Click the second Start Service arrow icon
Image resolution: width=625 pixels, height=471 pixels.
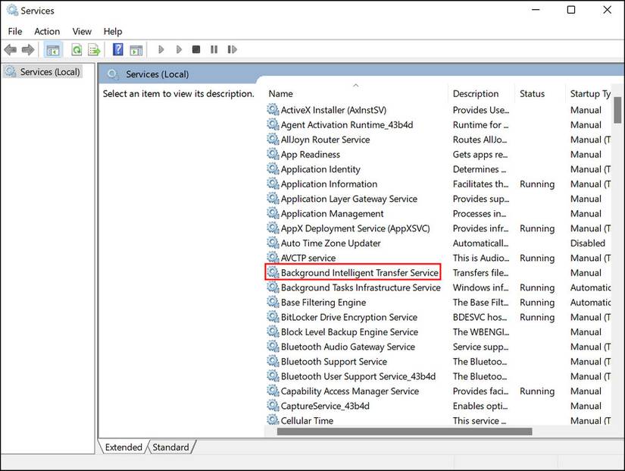[179, 49]
